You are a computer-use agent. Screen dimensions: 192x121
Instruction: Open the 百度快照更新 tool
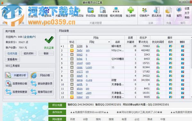point(17,92)
